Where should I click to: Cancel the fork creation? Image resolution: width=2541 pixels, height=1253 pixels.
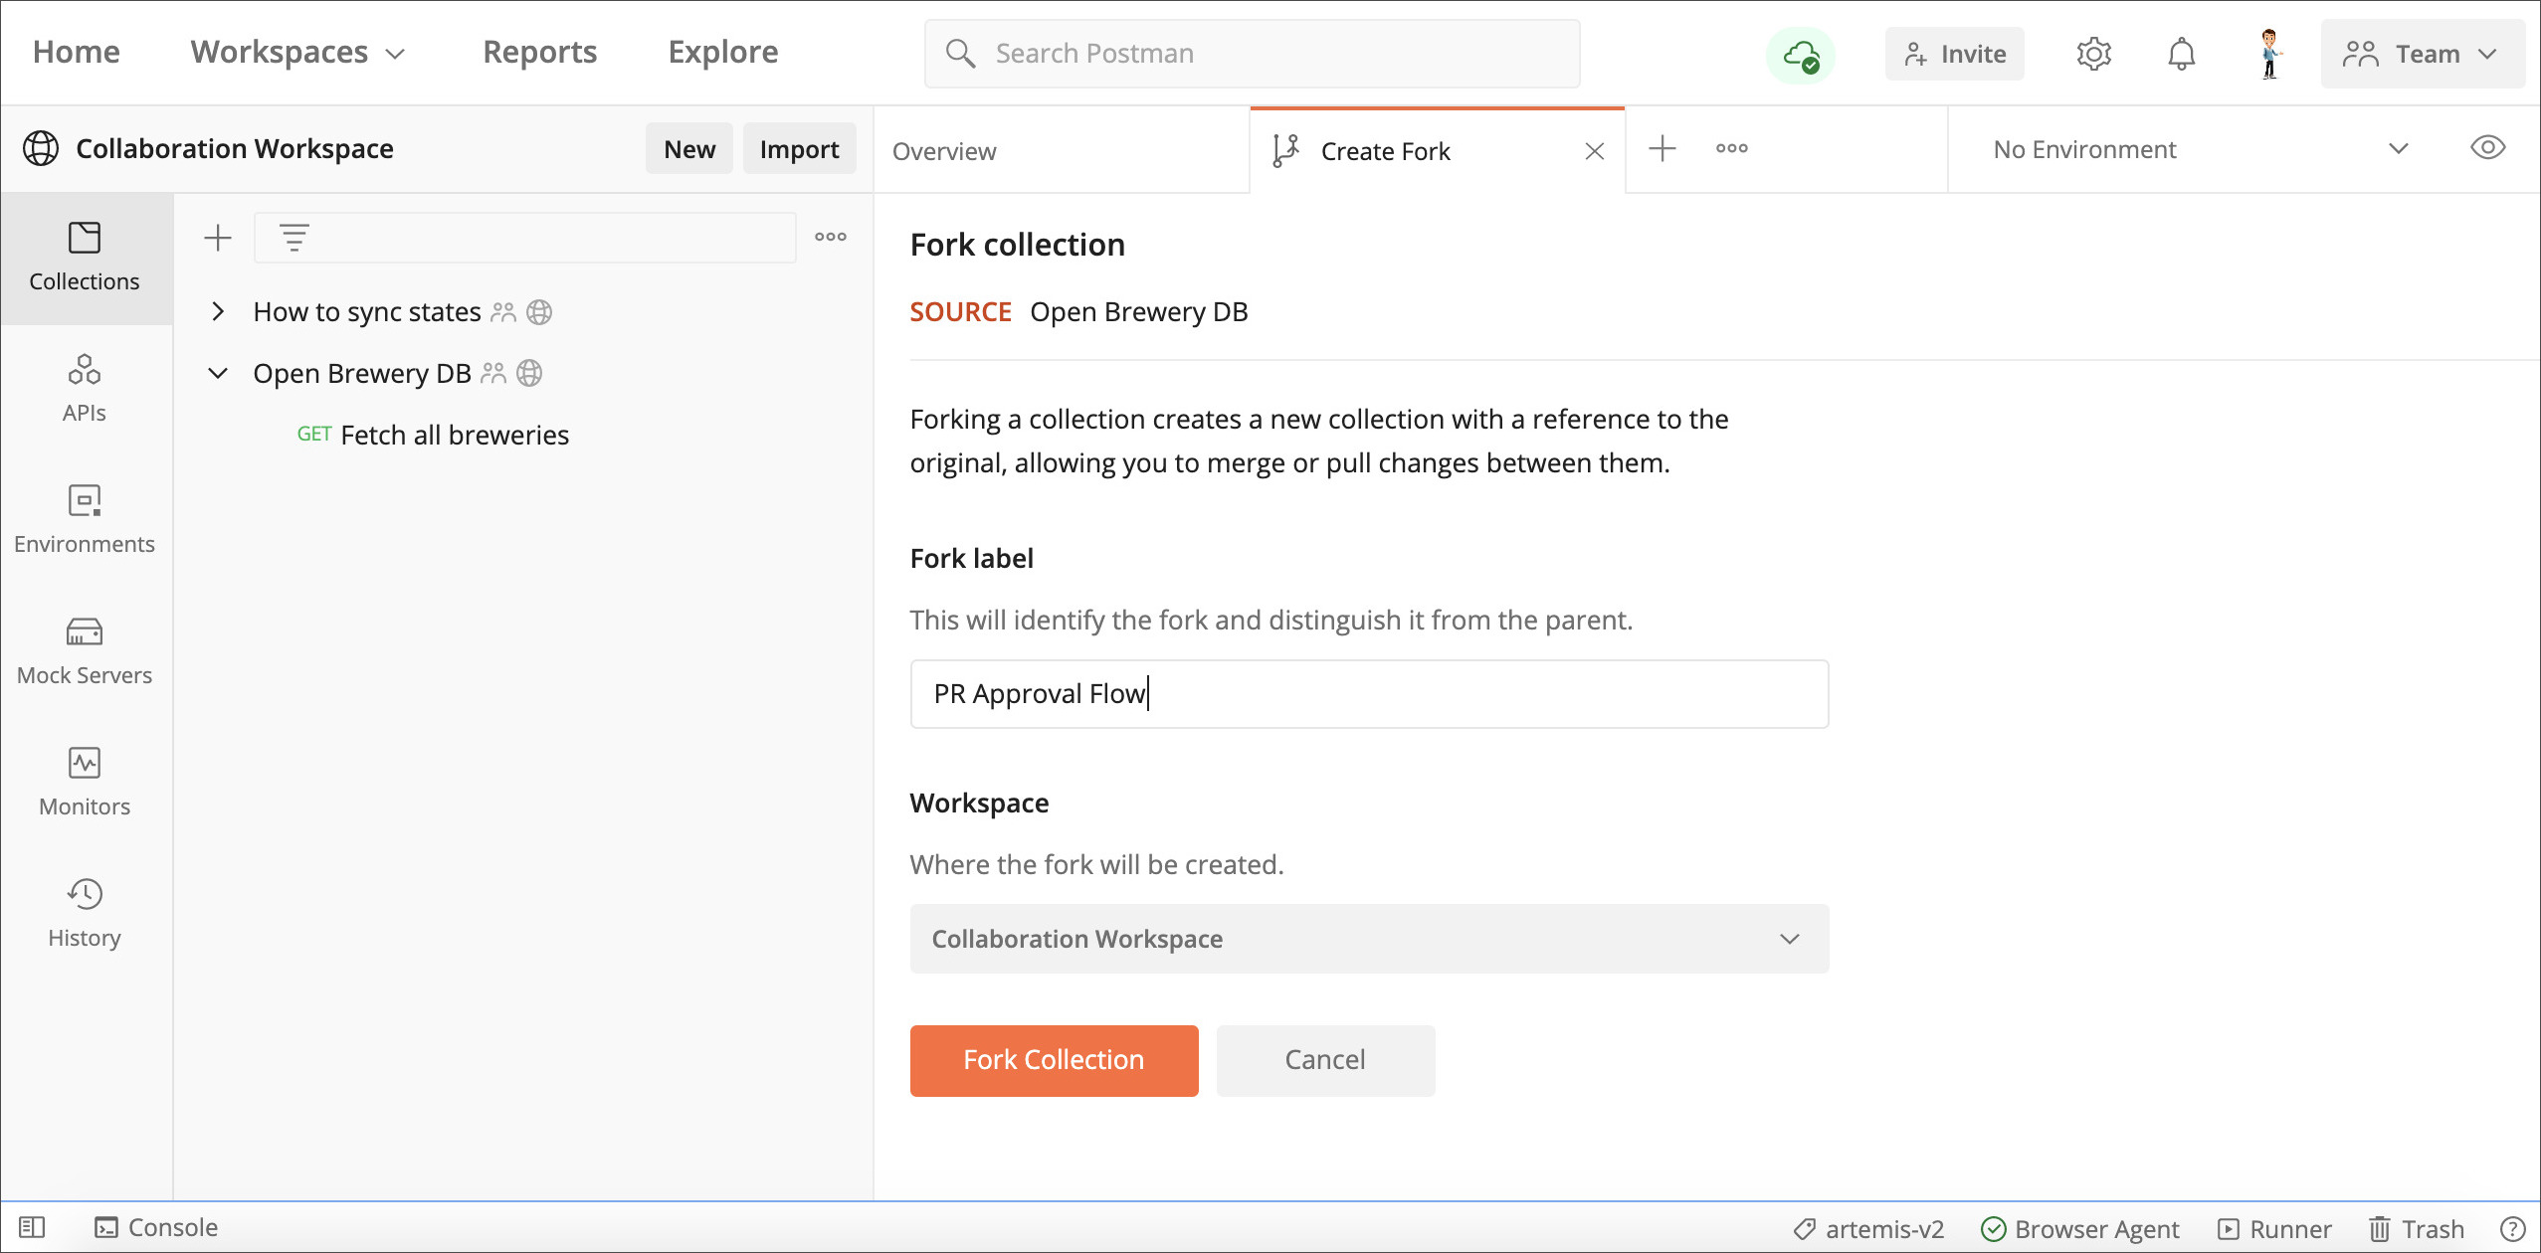1325,1060
